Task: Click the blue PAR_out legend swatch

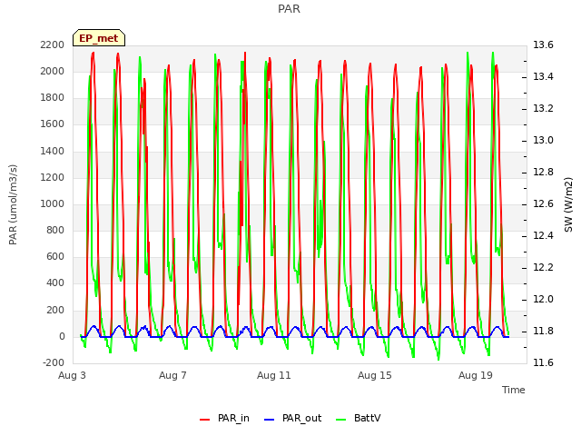Action: 270,420
